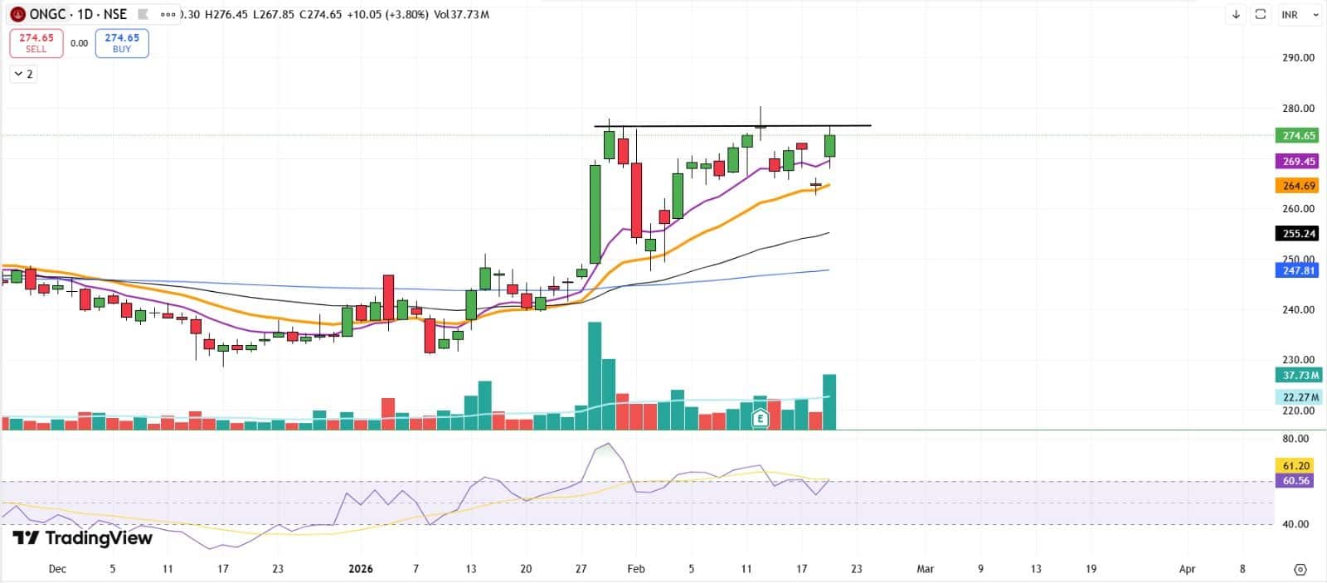Click the 0.00 spread between Sell and Buy
Image resolution: width=1327 pixels, height=583 pixels.
click(x=79, y=43)
